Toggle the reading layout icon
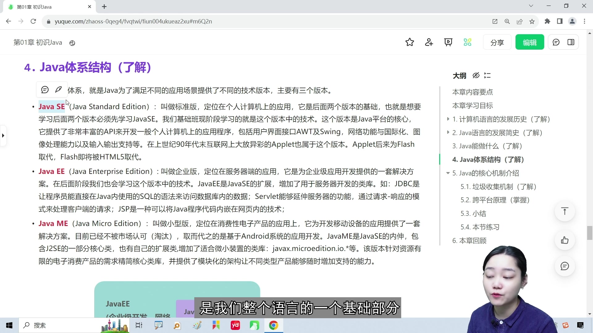Image resolution: width=593 pixels, height=333 pixels. [x=571, y=42]
